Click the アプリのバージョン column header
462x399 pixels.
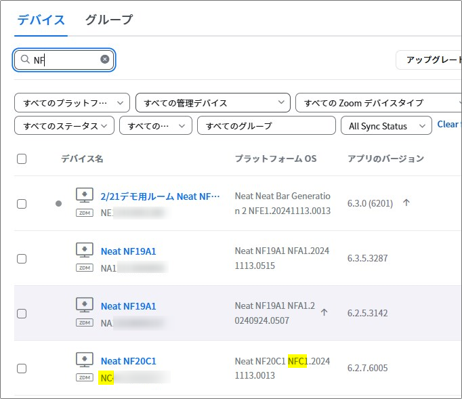385,159
